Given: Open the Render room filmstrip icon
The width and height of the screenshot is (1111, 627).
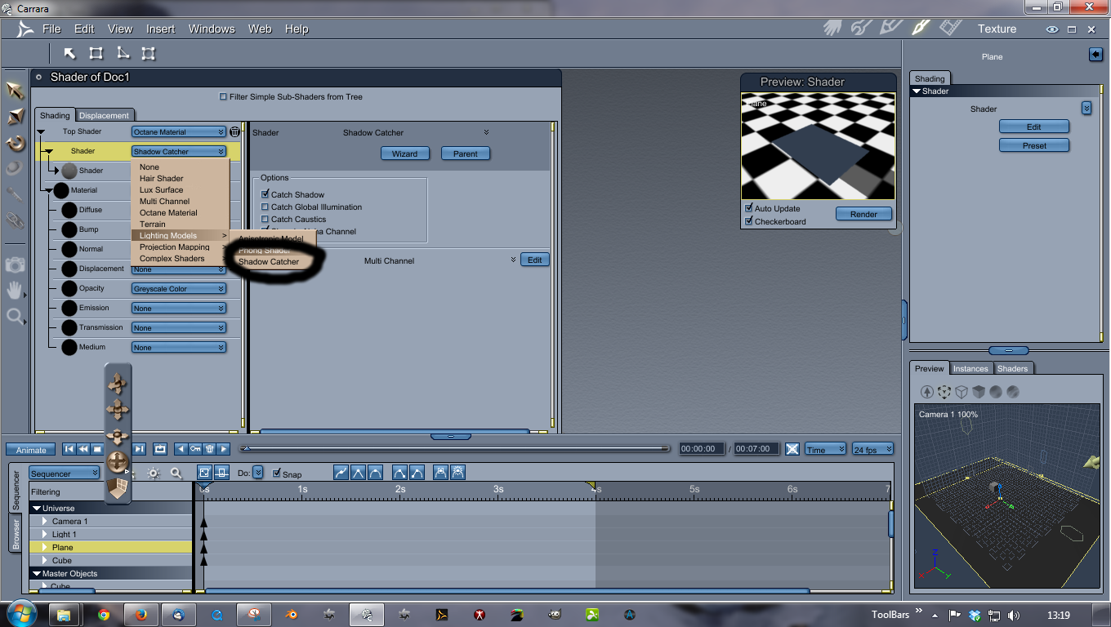Looking at the screenshot, I should click(x=950, y=28).
